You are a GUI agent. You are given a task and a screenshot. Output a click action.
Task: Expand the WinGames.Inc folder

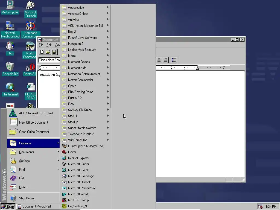(85, 140)
